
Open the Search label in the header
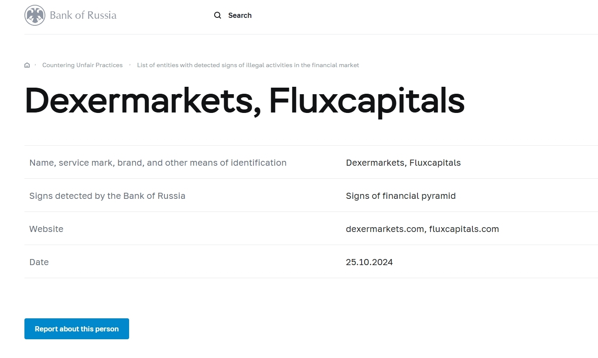[239, 15]
